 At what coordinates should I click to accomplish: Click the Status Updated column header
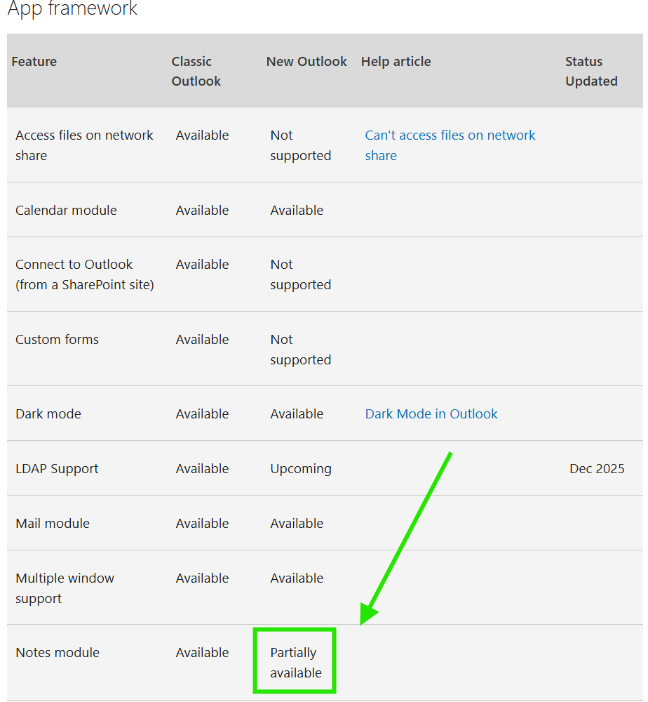point(591,71)
